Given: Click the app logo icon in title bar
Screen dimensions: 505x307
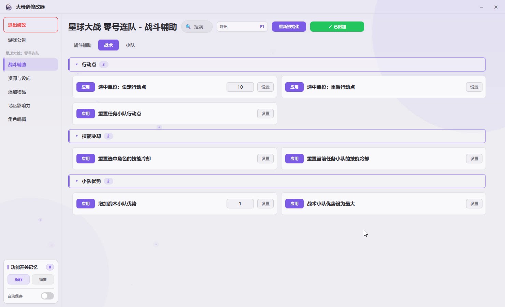Looking at the screenshot, I should [x=9, y=7].
